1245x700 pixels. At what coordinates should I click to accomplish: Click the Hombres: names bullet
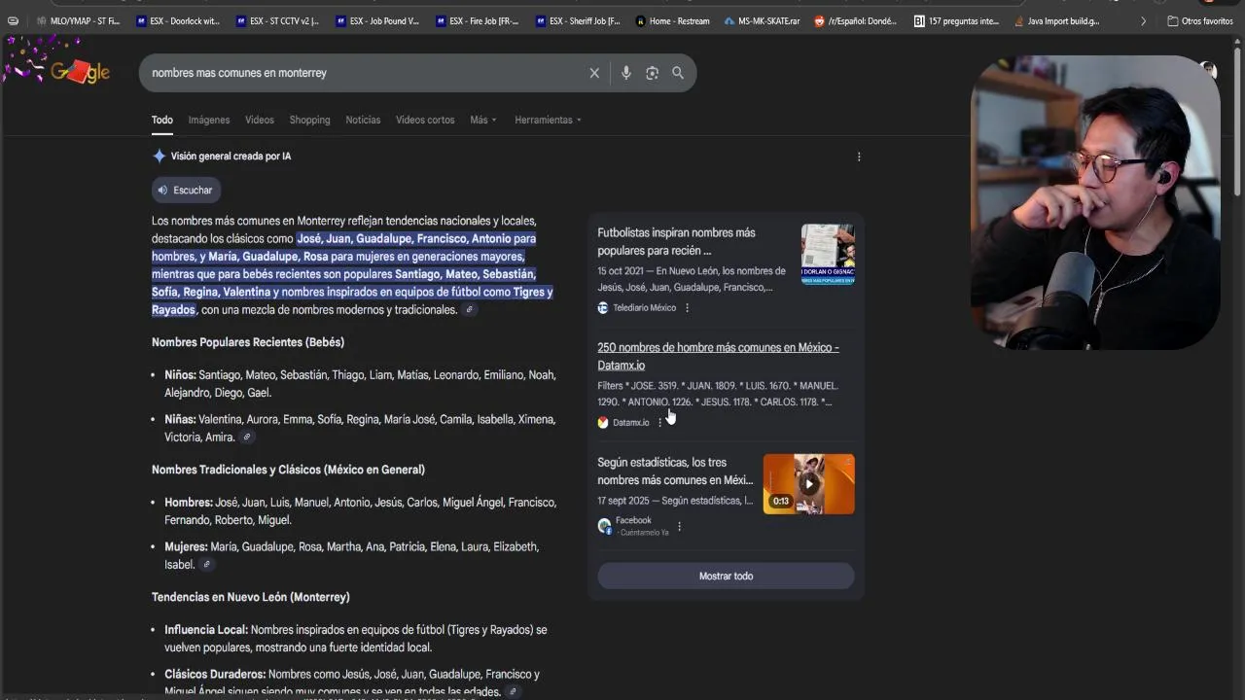click(360, 511)
